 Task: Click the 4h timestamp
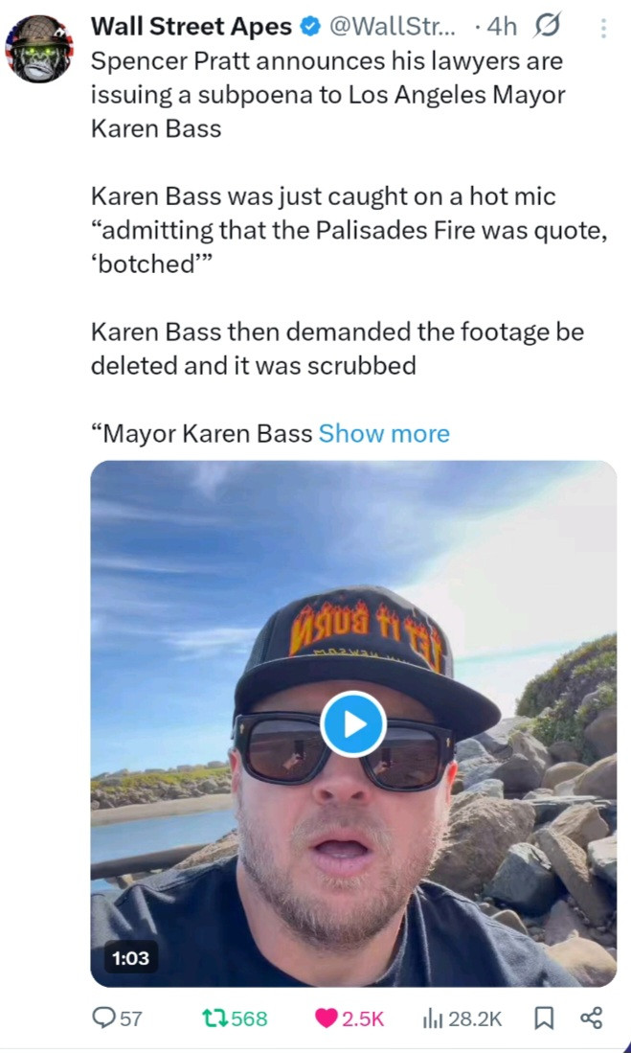pos(502,27)
